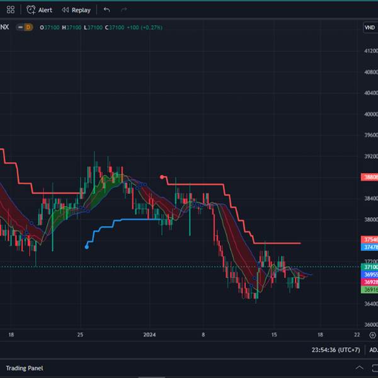Viewport: 378px width, 378px height.
Task: Click the red 37546 price label
Action: (x=369, y=239)
